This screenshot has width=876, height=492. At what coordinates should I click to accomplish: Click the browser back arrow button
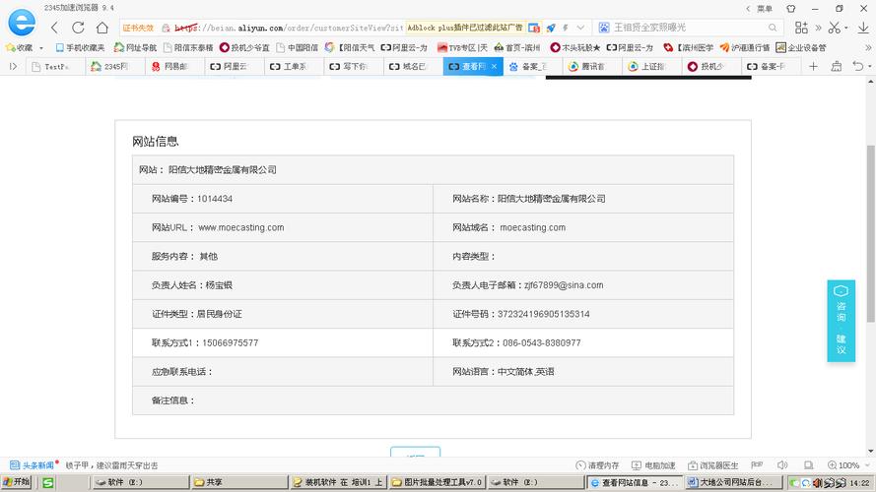[54, 28]
